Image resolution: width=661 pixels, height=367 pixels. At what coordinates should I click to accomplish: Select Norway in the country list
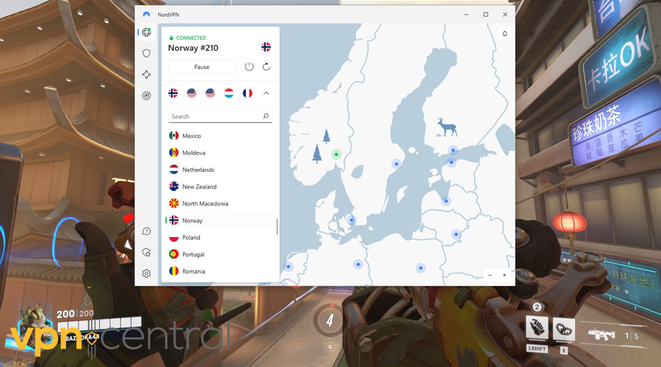coord(220,220)
